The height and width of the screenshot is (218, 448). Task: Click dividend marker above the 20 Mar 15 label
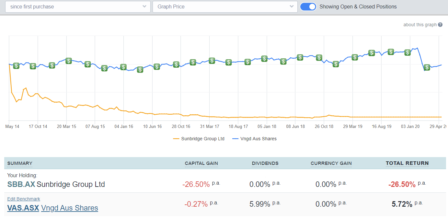point(69,61)
